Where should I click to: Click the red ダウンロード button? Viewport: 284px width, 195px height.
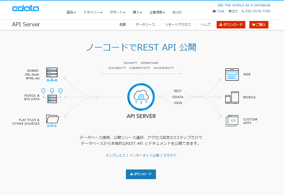point(231,25)
